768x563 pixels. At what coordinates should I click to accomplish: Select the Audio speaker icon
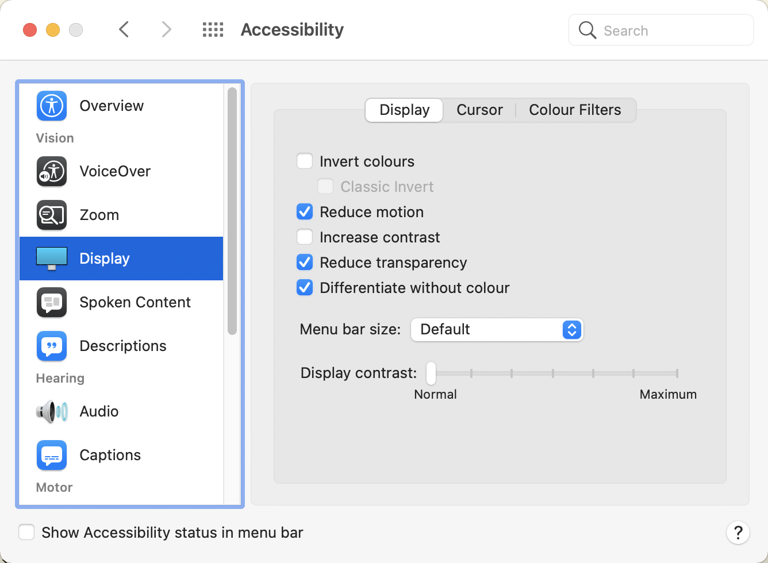click(x=52, y=411)
